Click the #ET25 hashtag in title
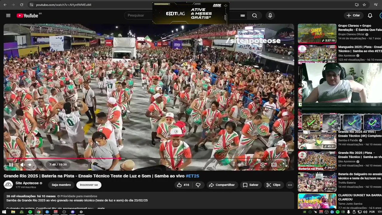Viewport: 382px width, 215px height. click(x=192, y=176)
